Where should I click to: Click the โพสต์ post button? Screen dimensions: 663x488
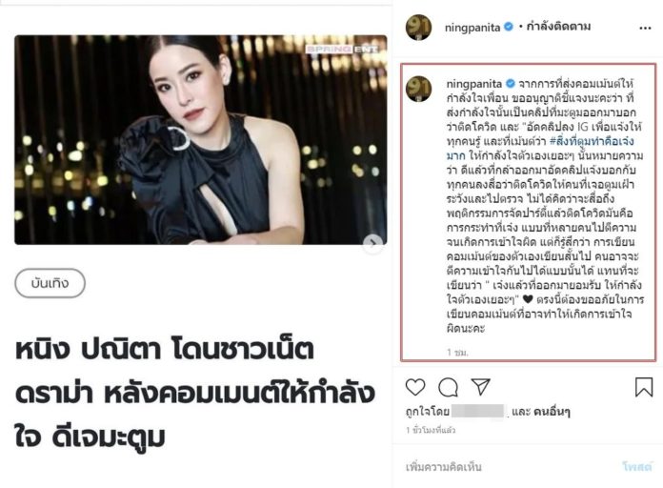[x=637, y=467]
